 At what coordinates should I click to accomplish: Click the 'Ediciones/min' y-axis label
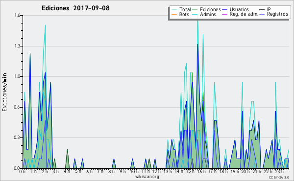coord(4,92)
